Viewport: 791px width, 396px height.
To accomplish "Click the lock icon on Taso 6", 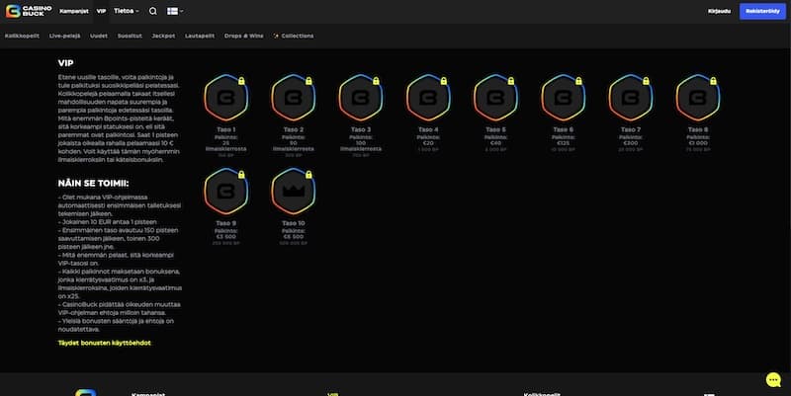I will [x=578, y=81].
